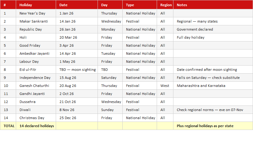This screenshot has height=146, width=253.
Task: Click the date cell 21 Oct 26
Action: pos(76,102)
